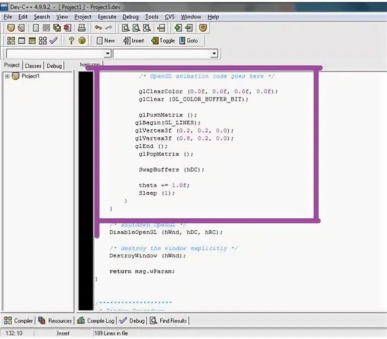Click the Remove from project icon
This screenshot has width=387, height=339.
[189, 28]
